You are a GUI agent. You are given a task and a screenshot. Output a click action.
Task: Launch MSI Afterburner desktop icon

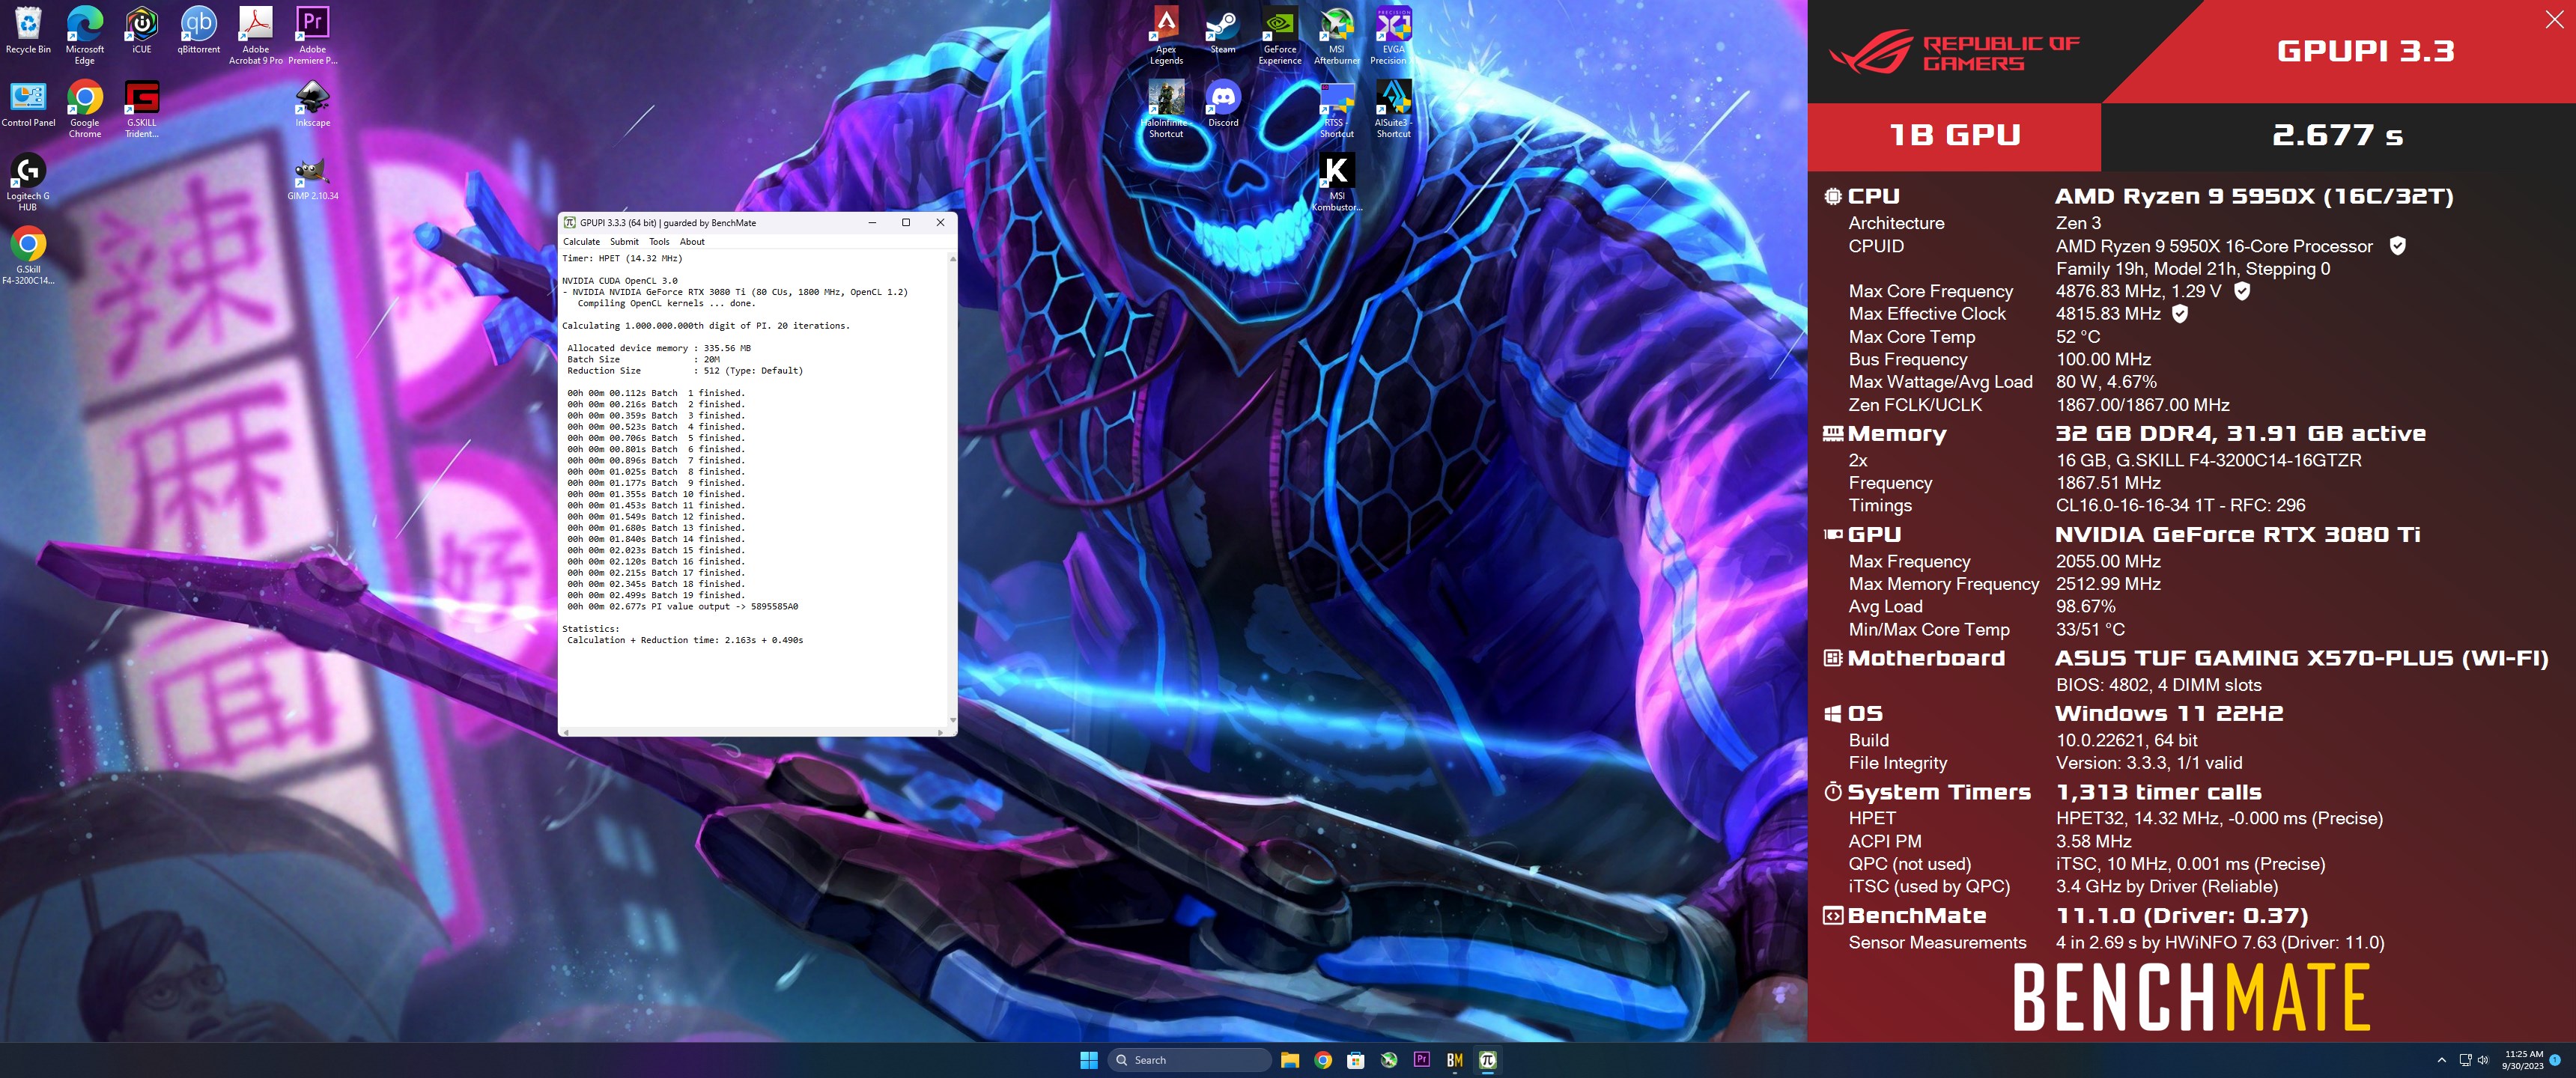point(1337,35)
